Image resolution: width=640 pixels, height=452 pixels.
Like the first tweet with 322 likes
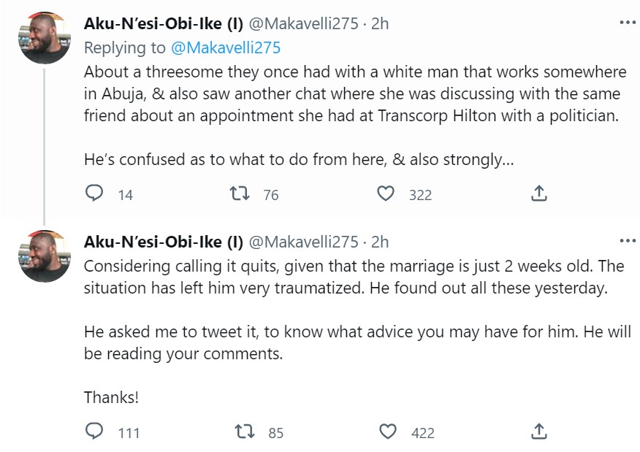[x=386, y=194]
